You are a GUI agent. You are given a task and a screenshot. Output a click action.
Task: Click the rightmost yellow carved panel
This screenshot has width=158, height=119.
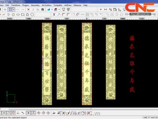coord(111,62)
